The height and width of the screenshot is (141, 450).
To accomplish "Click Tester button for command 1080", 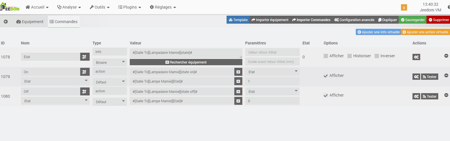I will pyautogui.click(x=430, y=97).
